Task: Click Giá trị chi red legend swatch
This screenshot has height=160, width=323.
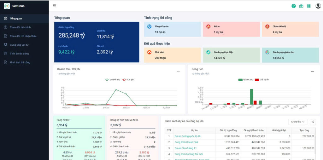Action: click(257, 80)
